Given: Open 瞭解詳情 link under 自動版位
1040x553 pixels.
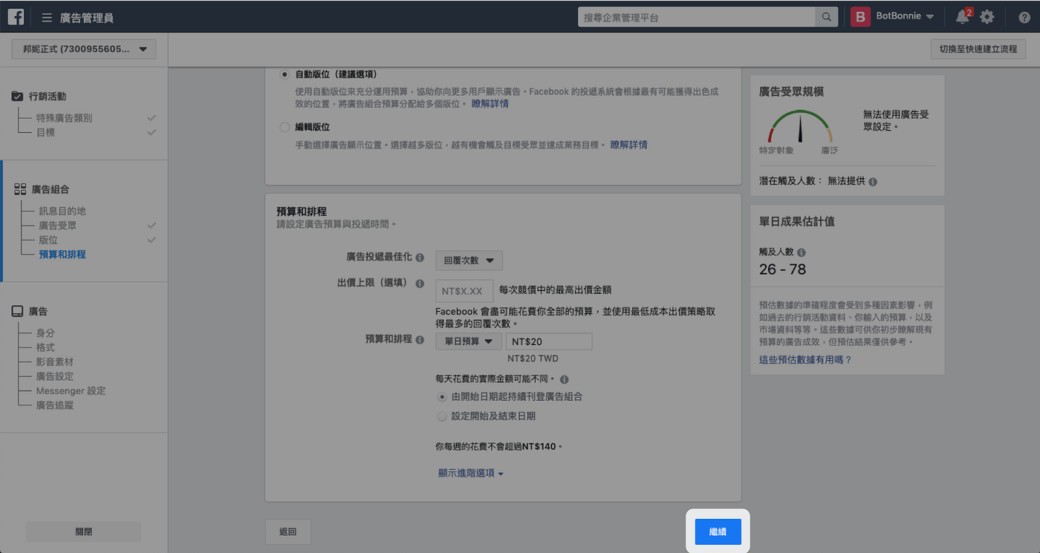Looking at the screenshot, I should point(490,104).
